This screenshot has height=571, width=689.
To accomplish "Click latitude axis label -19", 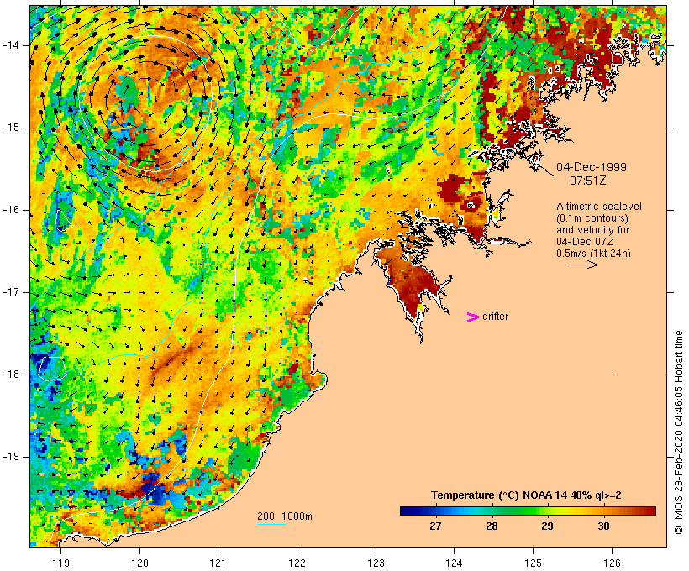I will [x=11, y=457].
